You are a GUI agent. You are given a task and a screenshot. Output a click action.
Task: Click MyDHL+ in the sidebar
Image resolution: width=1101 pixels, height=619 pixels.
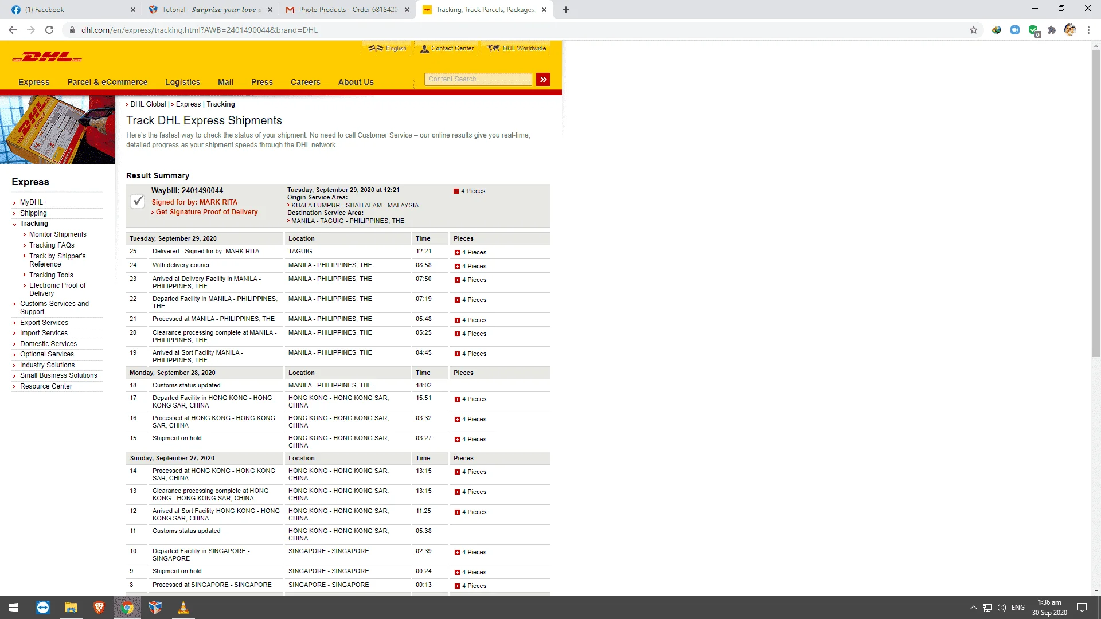point(33,202)
